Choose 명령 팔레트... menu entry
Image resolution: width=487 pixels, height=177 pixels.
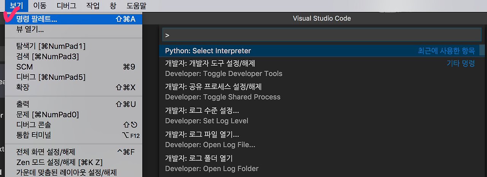coord(73,19)
